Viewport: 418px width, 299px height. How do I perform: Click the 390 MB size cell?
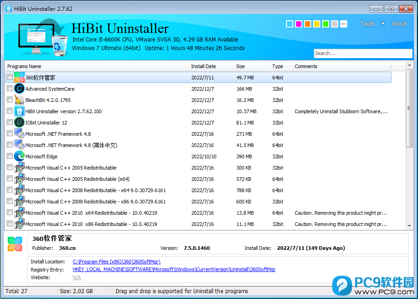[x=244, y=156]
